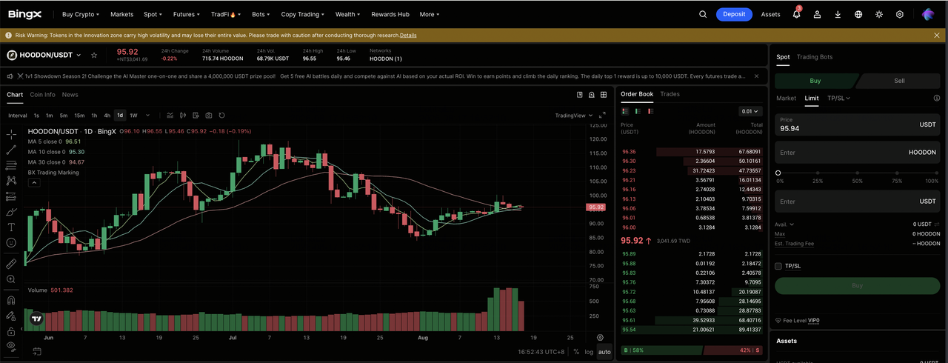Open the 0.01 price grouping dropdown
This screenshot has width=948, height=363.
coord(750,111)
